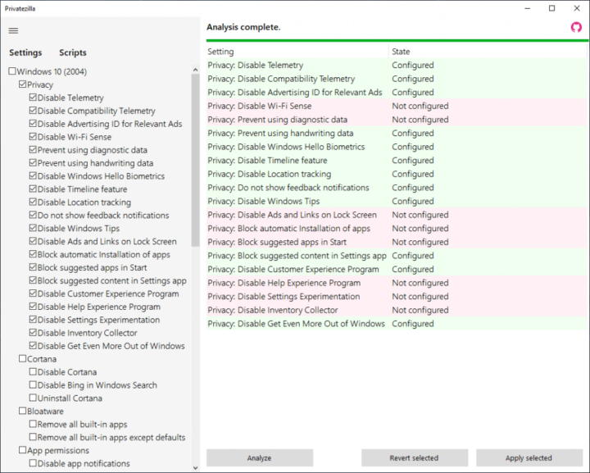Image resolution: width=590 pixels, height=473 pixels.
Task: Click the GitHub icon in top right
Action: pyautogui.click(x=576, y=27)
